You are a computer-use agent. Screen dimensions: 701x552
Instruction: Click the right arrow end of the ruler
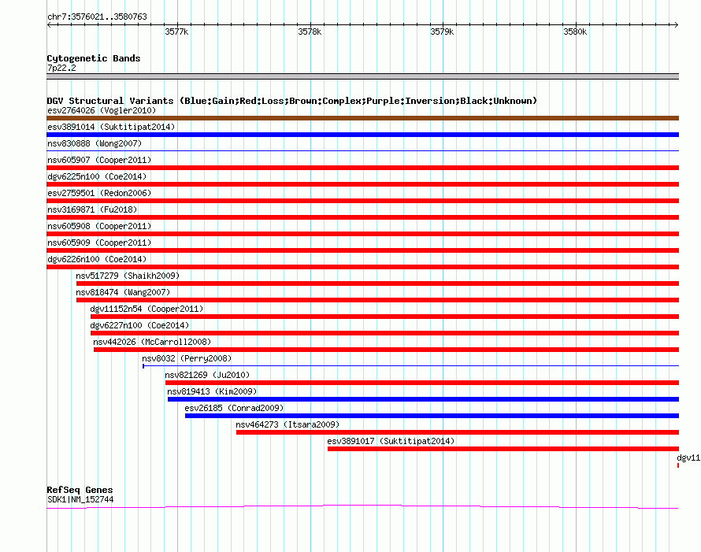tap(676, 24)
